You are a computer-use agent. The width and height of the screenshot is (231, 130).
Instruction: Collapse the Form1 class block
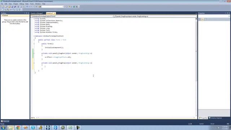click(34, 40)
